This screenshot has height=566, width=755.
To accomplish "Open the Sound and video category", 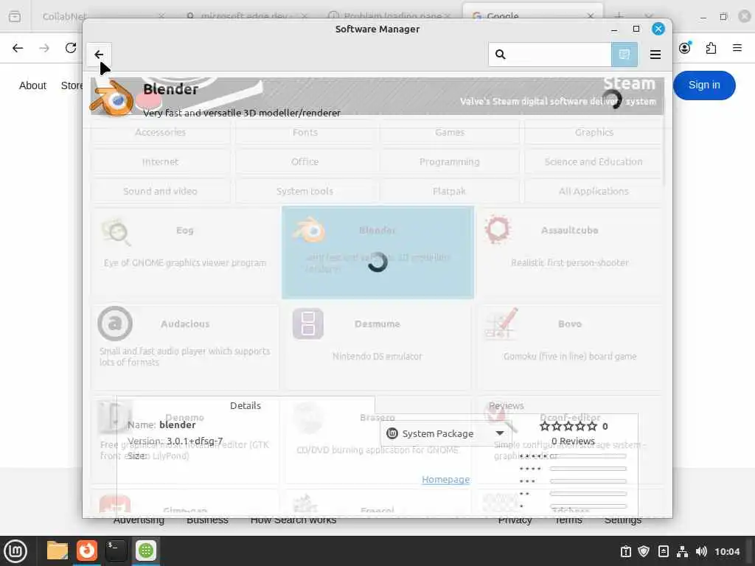I will [160, 191].
